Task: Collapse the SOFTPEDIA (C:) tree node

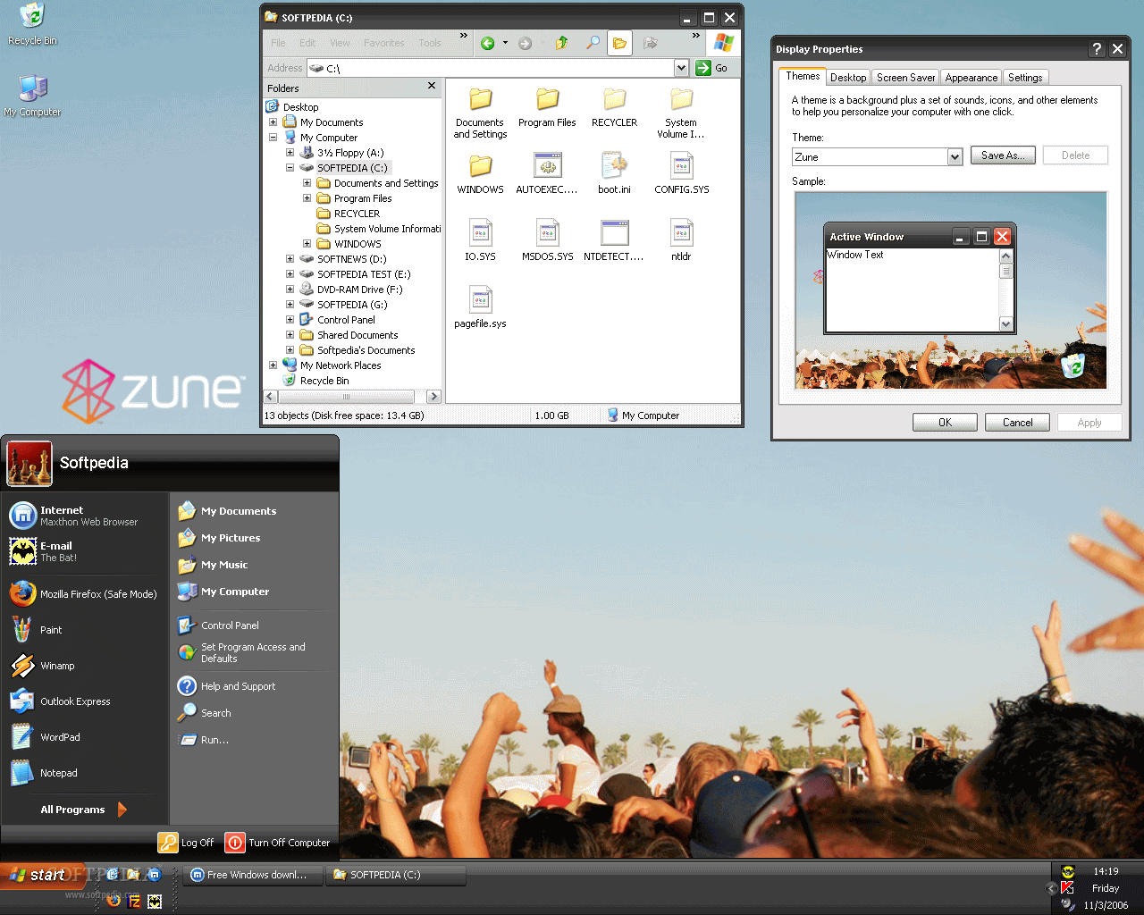Action: point(290,168)
